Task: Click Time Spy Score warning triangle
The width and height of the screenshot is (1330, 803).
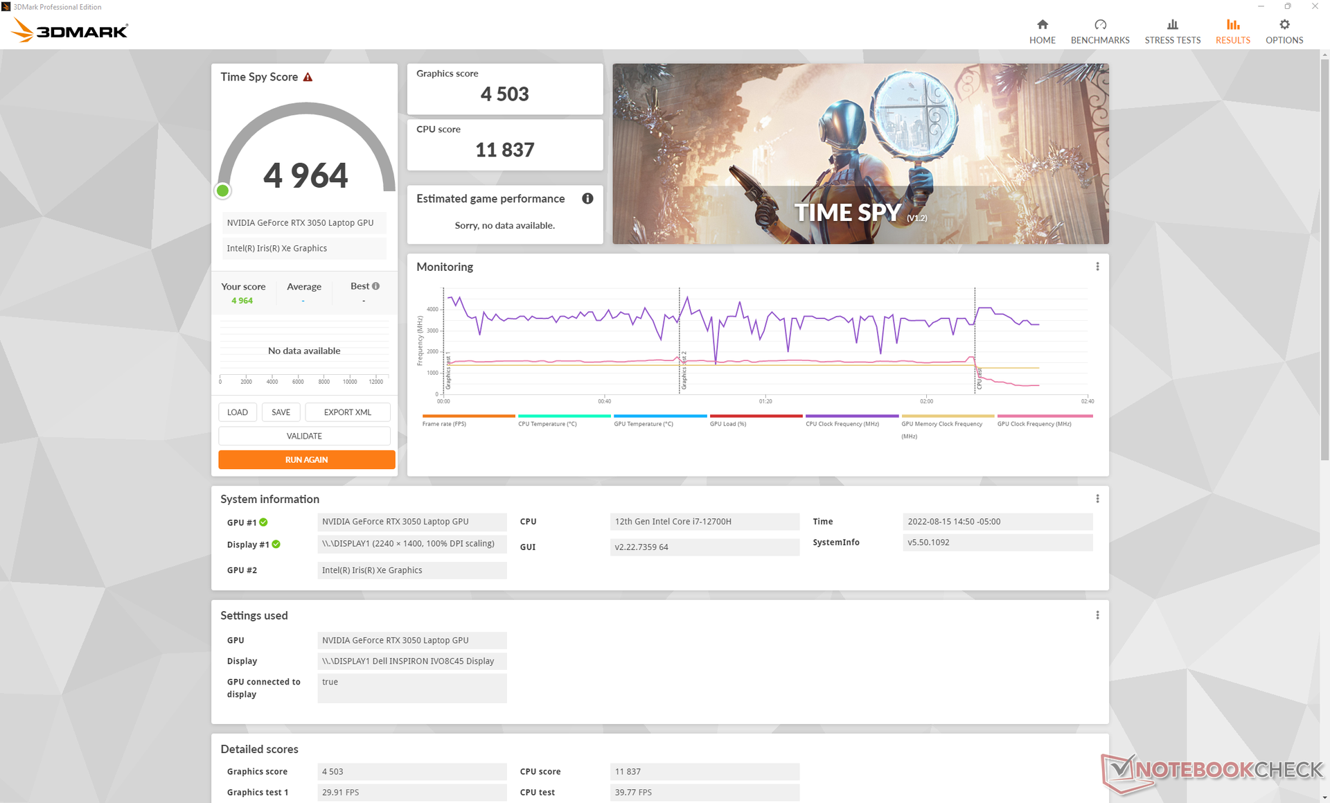Action: click(x=308, y=77)
